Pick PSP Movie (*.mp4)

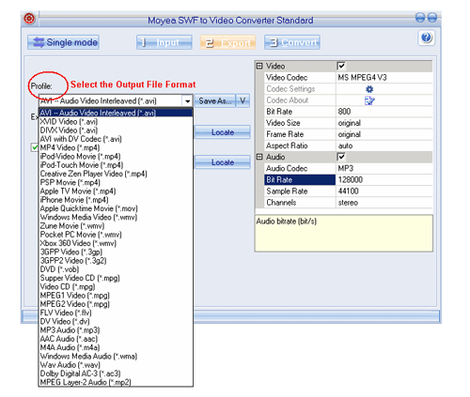point(116,182)
